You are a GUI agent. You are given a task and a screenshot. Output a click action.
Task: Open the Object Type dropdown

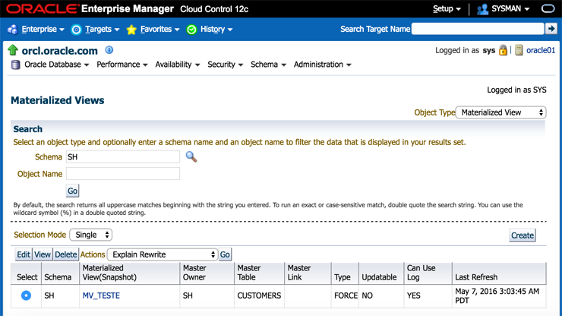coord(501,112)
